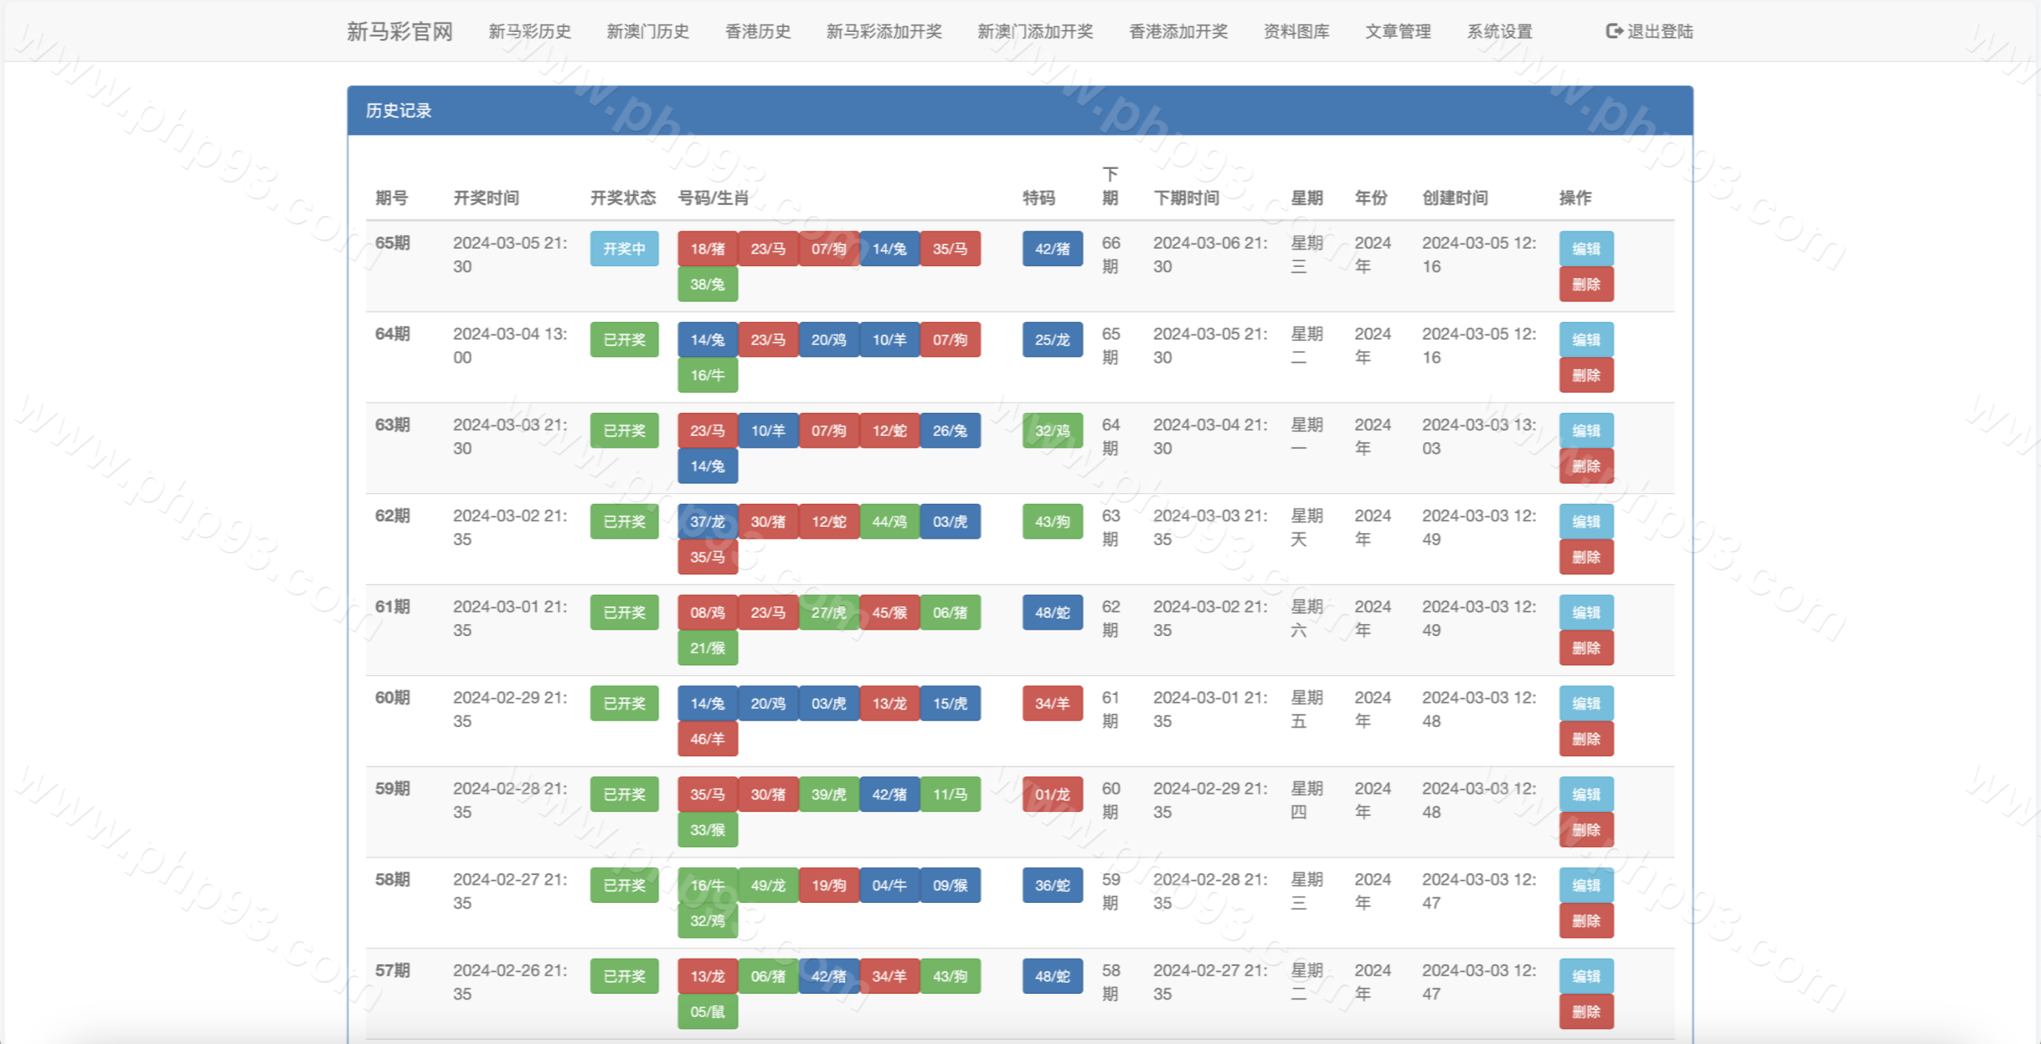Go to the 新澳门历史 page
The height and width of the screenshot is (1044, 2041).
647,31
